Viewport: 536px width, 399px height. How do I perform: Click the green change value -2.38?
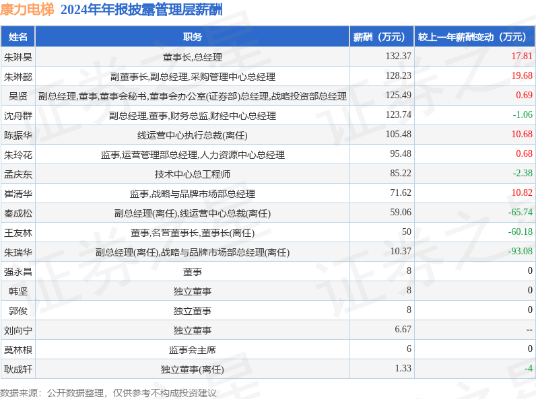coord(523,172)
